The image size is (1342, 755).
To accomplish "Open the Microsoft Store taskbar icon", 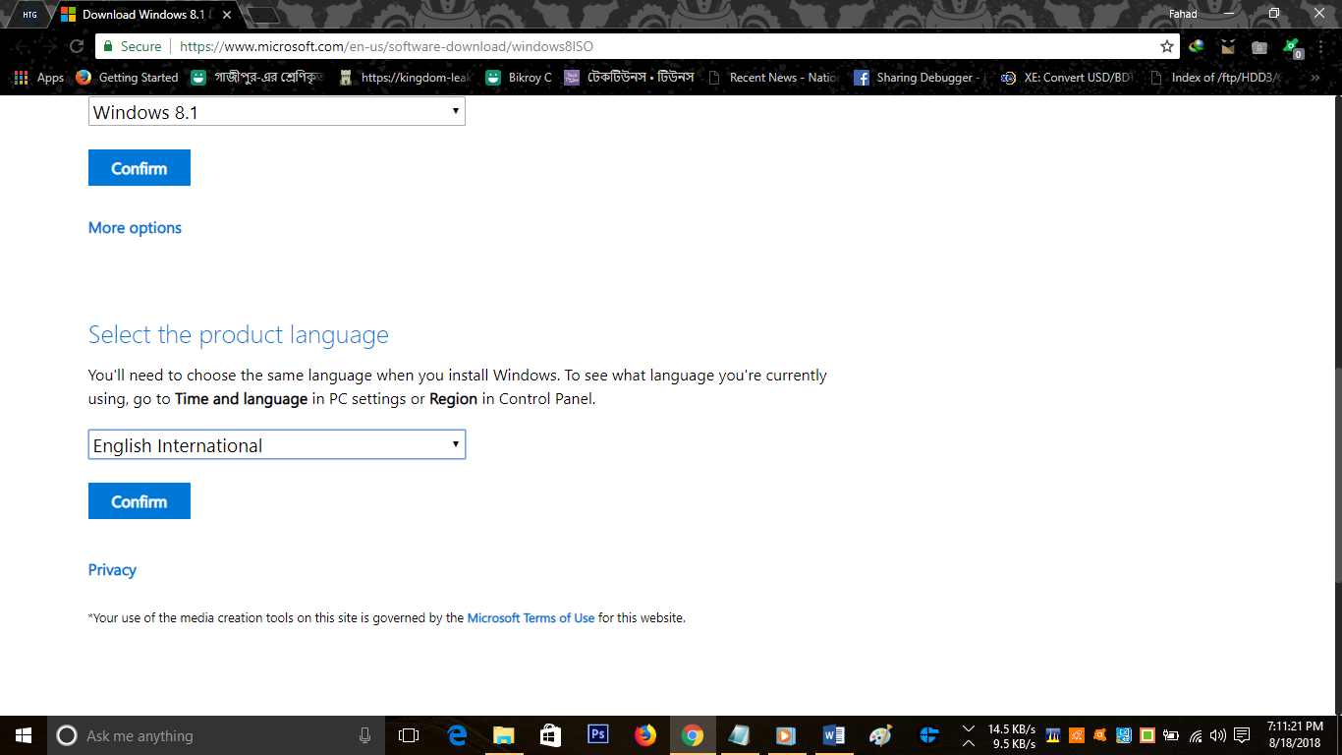I will pos(551,735).
